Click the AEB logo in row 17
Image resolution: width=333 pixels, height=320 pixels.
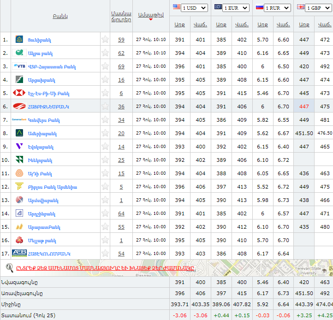click(x=19, y=253)
